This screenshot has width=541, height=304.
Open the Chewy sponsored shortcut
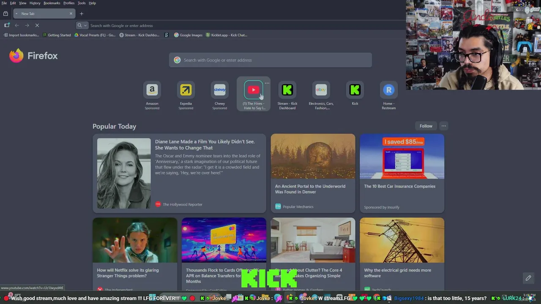click(x=220, y=95)
